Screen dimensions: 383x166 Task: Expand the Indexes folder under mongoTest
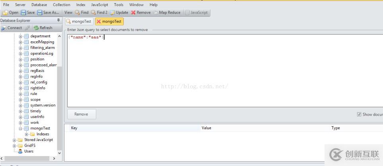pyautogui.click(x=27, y=134)
